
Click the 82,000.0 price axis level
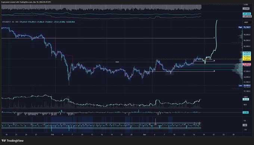pyautogui.click(x=247, y=46)
